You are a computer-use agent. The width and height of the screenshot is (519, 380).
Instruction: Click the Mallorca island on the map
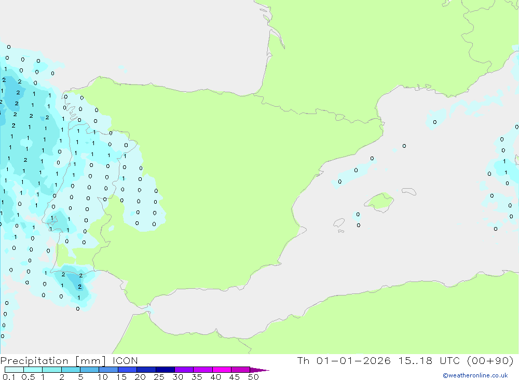[x=379, y=202]
